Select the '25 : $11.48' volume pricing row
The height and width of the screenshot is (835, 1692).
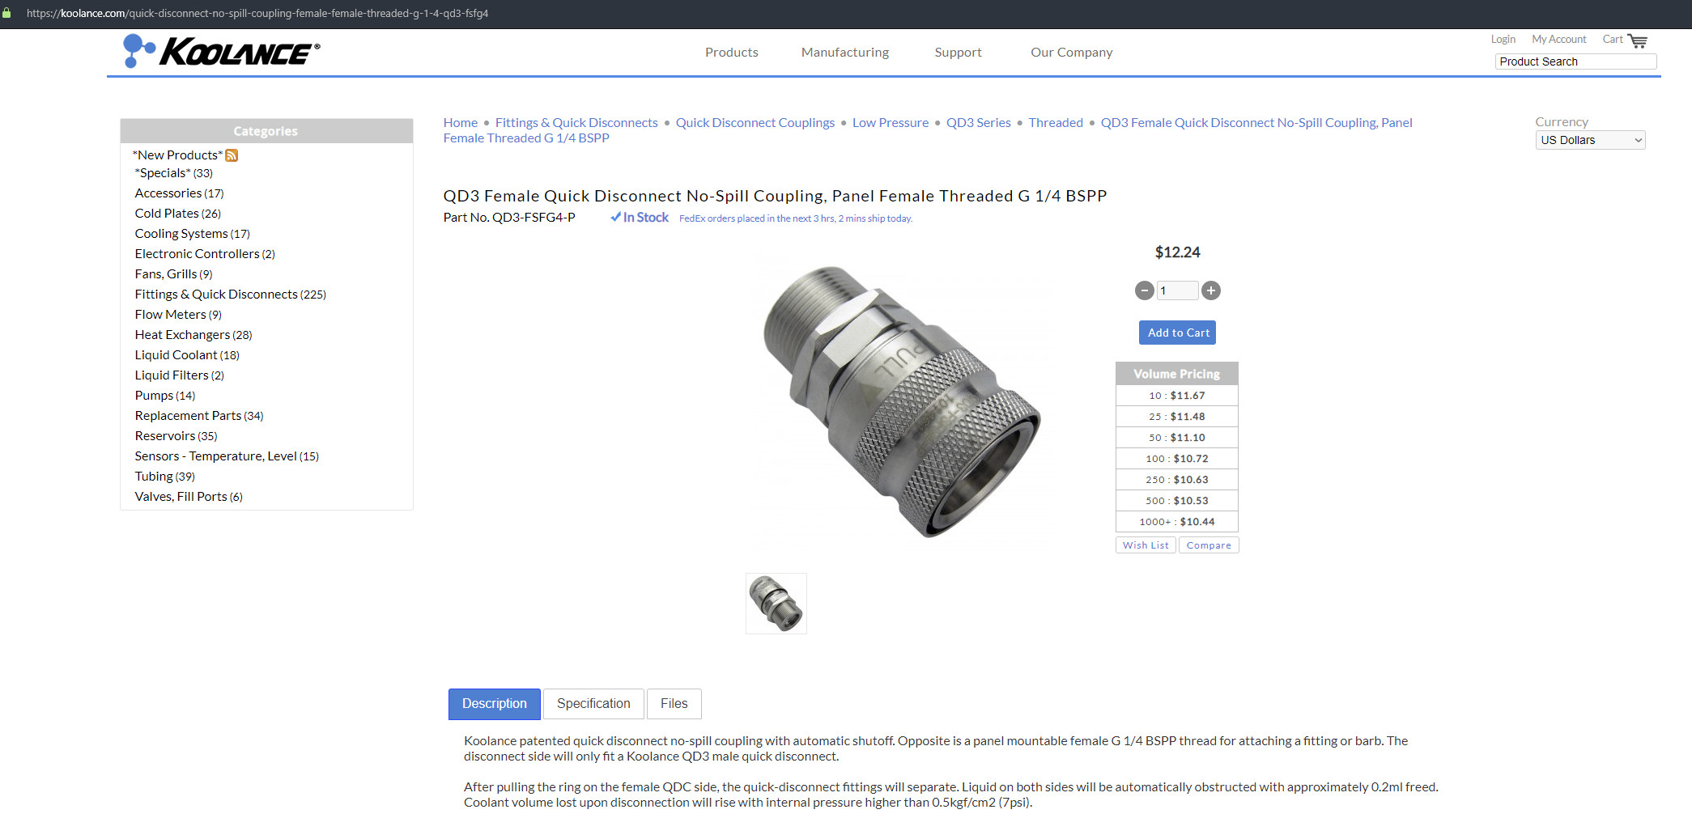(1177, 417)
